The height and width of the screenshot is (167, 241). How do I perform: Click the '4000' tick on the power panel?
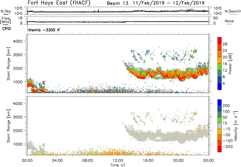pyautogui.click(x=18, y=41)
